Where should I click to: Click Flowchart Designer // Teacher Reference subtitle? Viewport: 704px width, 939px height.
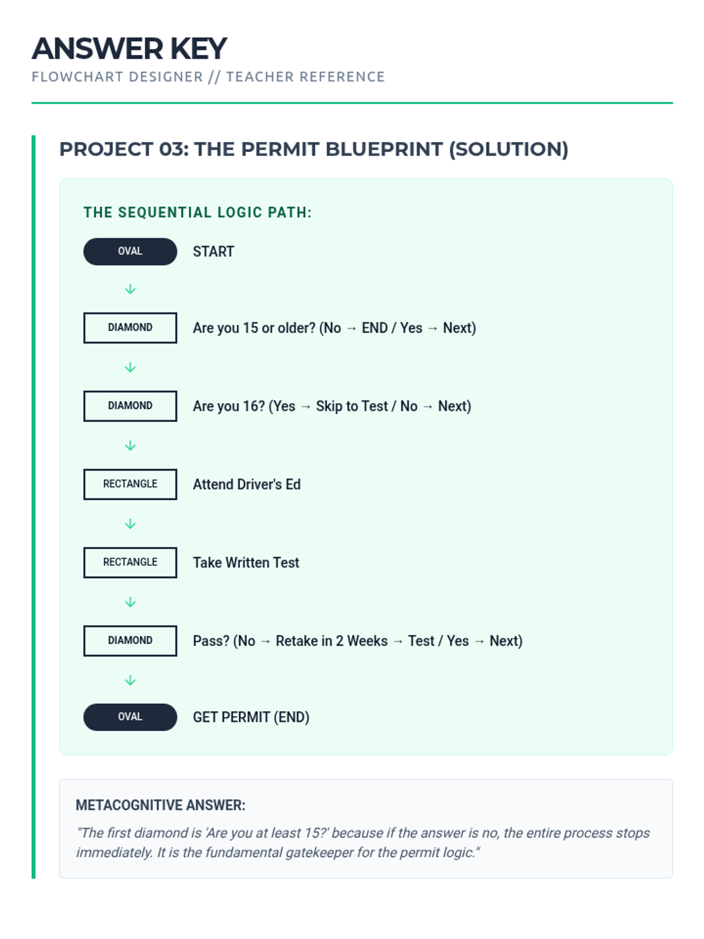click(208, 77)
